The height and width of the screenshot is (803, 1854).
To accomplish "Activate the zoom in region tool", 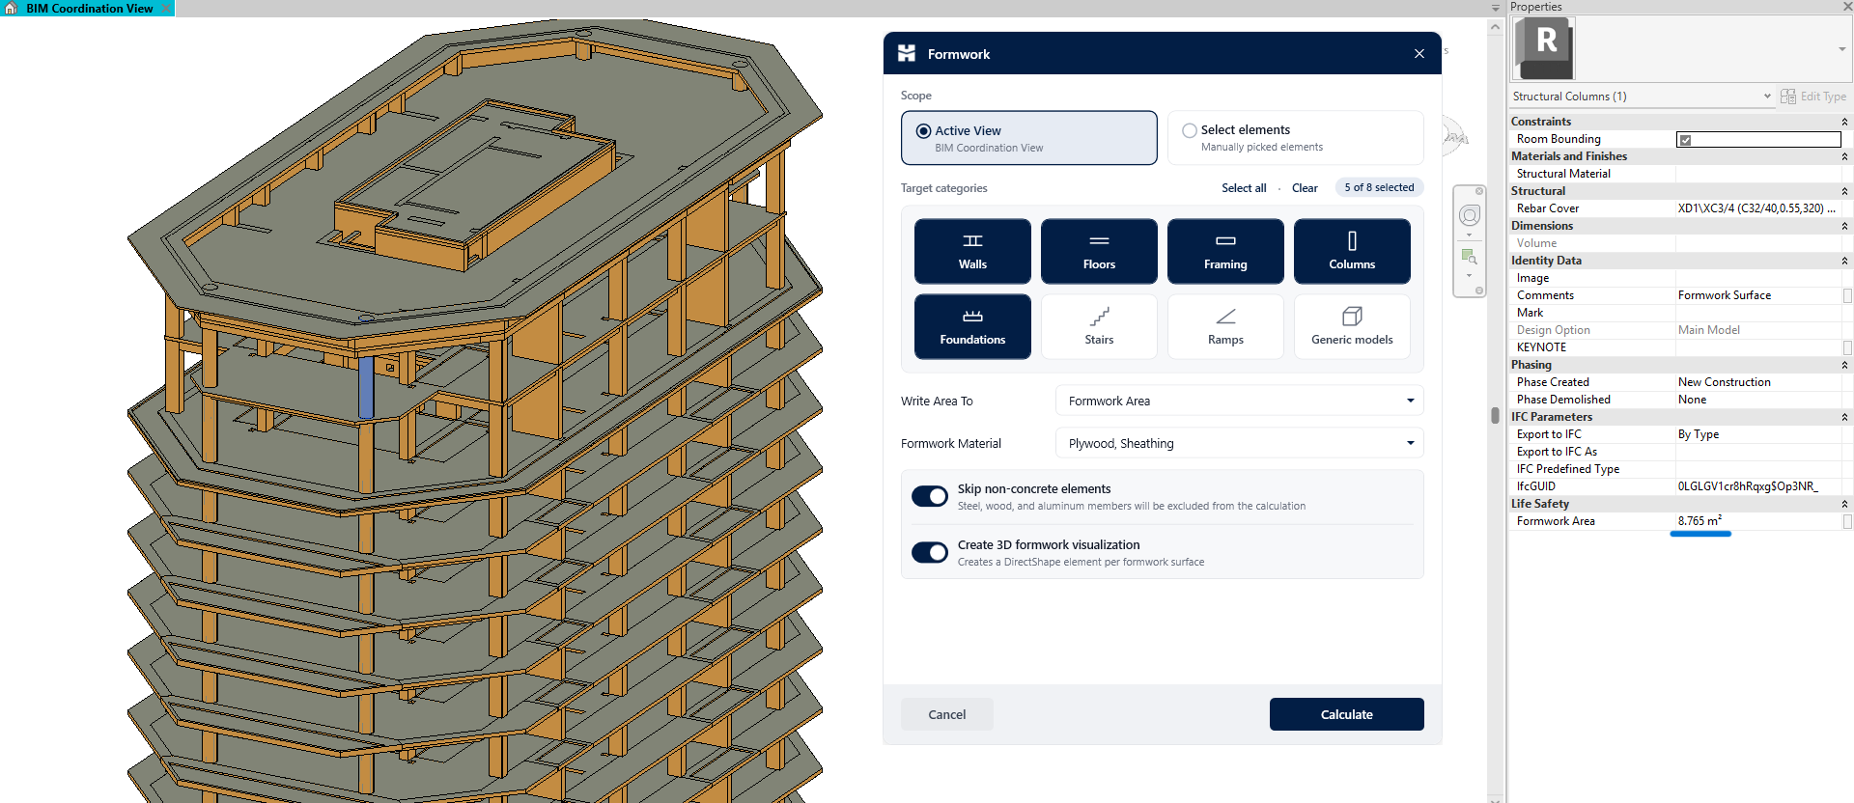I will [x=1469, y=256].
